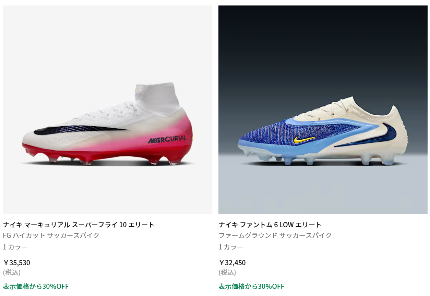Open the Phantom 6 LOW Elite product image
This screenshot has width=430, height=296.
[x=323, y=110]
